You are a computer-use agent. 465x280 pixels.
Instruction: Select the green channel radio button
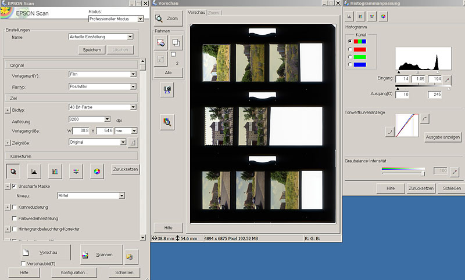click(350, 57)
